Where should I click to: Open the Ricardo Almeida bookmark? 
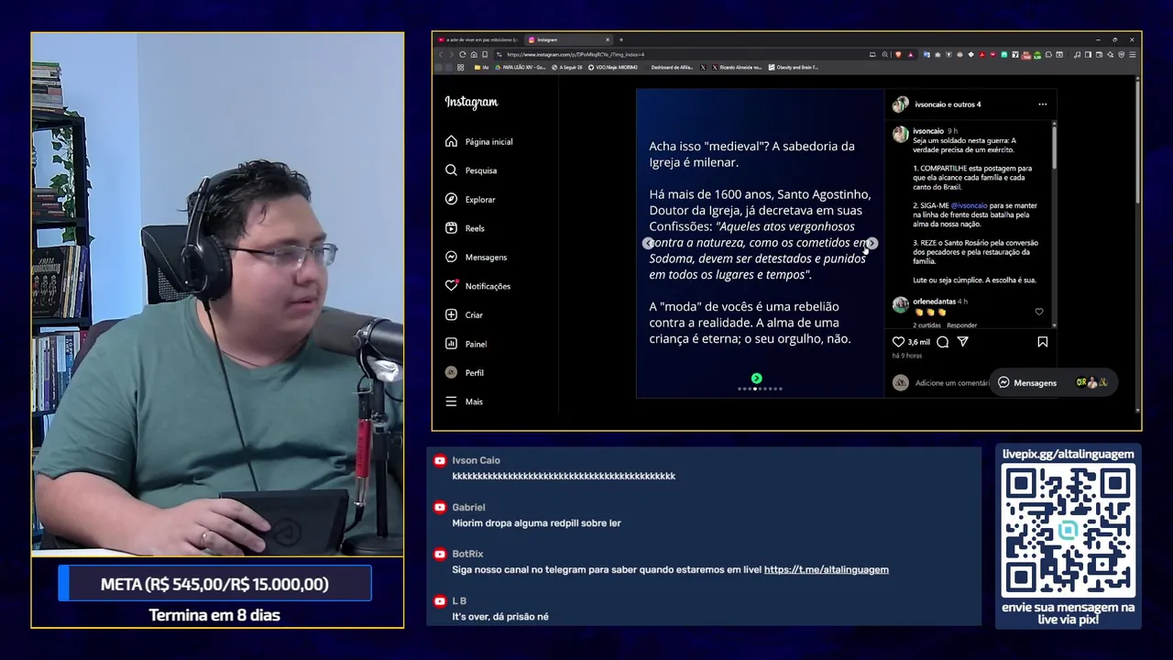(737, 67)
